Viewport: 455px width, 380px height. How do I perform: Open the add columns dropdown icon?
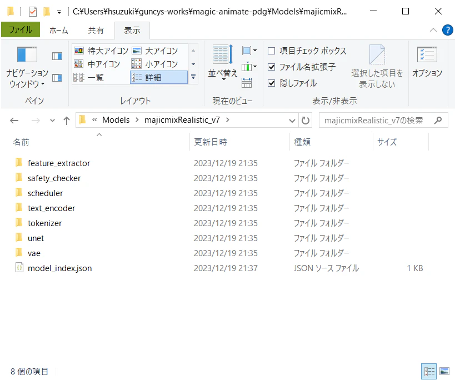pos(249,67)
